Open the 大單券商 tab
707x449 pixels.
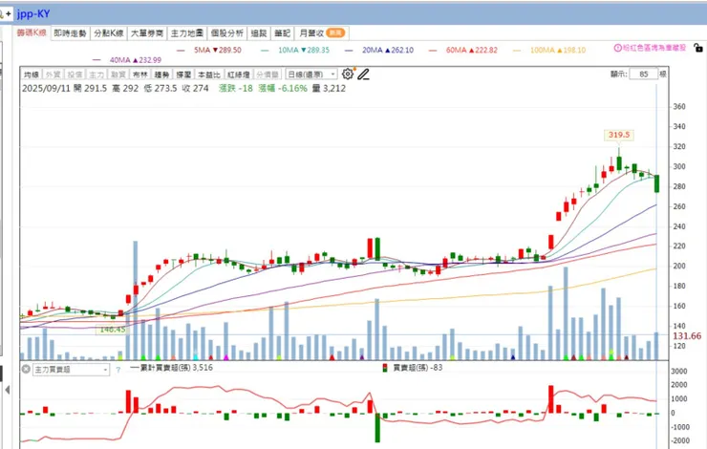(x=147, y=33)
